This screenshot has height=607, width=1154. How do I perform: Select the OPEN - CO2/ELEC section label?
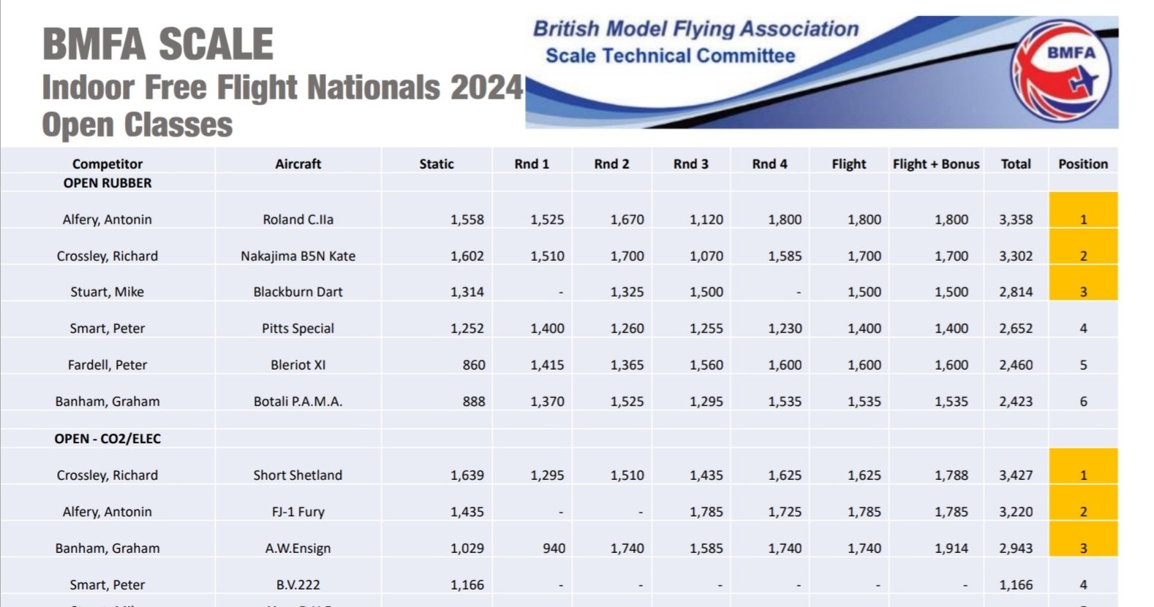click(x=108, y=438)
